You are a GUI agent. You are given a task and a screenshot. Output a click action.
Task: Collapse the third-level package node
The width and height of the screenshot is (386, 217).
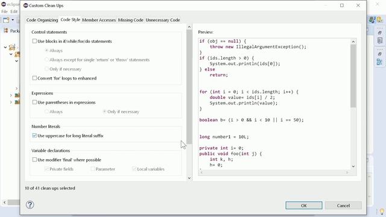coord(16,61)
